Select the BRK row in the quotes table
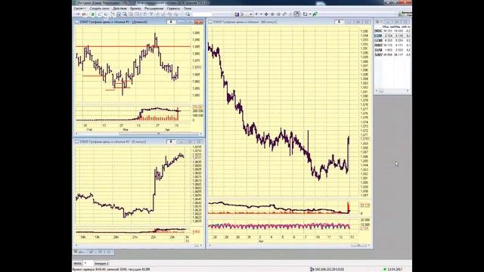 click(392, 31)
